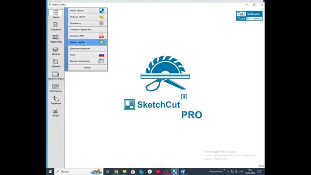Click Выход to exit the app
This screenshot has width=311, height=175.
coord(87,68)
